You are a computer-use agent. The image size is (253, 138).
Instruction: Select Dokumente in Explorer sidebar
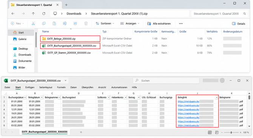[x=22, y=61]
